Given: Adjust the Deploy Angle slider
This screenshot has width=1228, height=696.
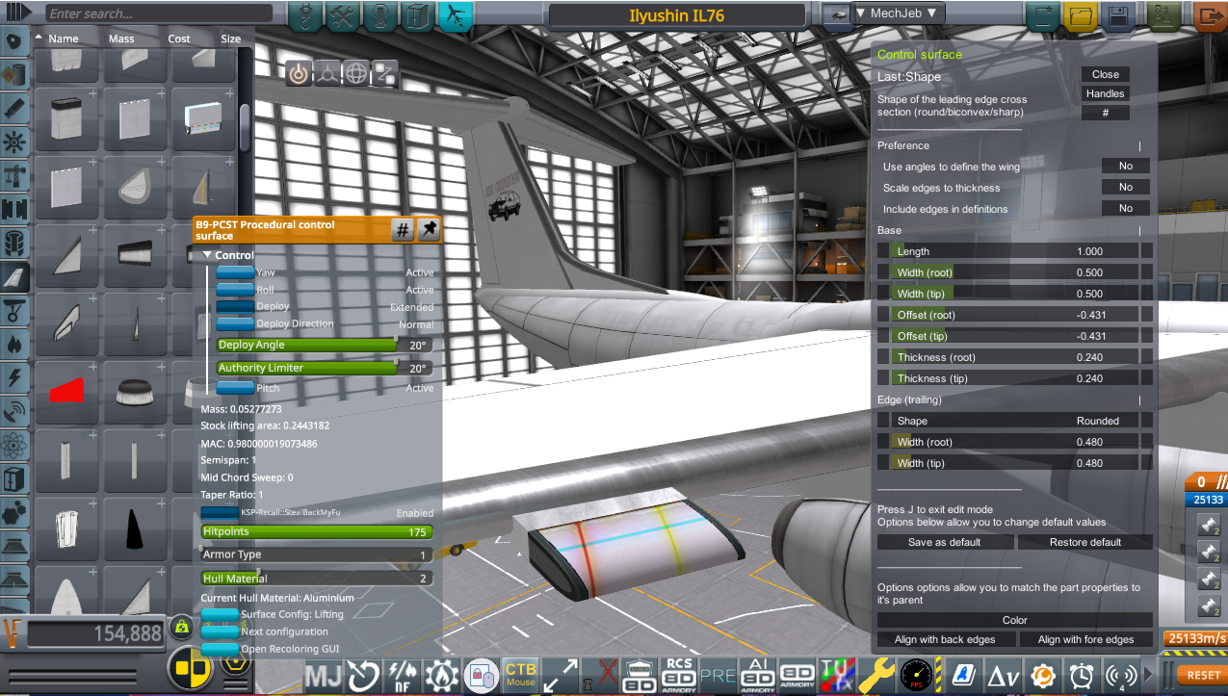Looking at the screenshot, I should [x=324, y=345].
